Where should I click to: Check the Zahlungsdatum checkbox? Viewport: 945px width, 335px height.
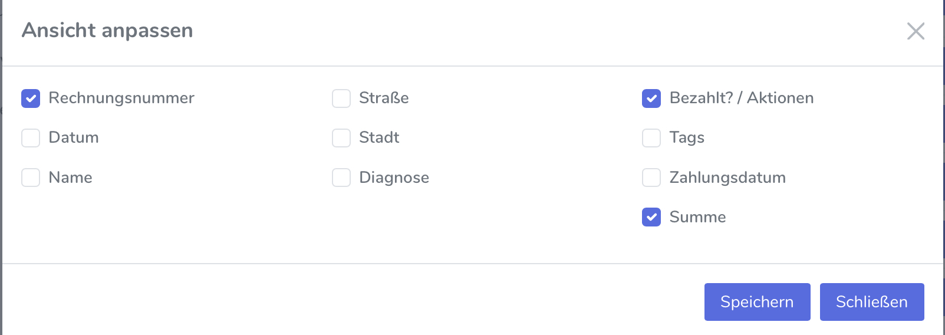pos(651,178)
